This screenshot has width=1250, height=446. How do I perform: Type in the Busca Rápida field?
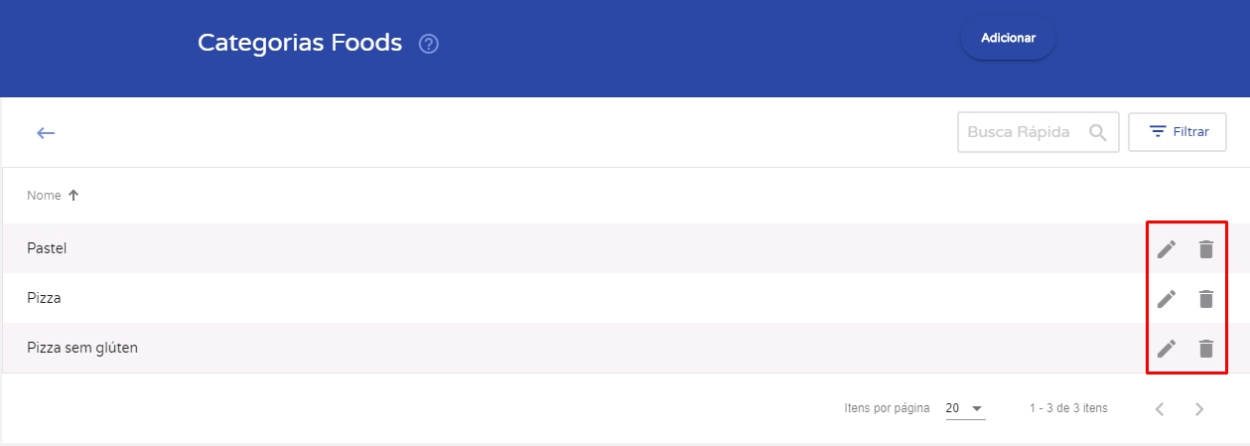click(1019, 132)
